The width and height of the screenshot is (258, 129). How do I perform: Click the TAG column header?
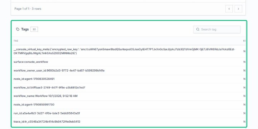[16, 41]
